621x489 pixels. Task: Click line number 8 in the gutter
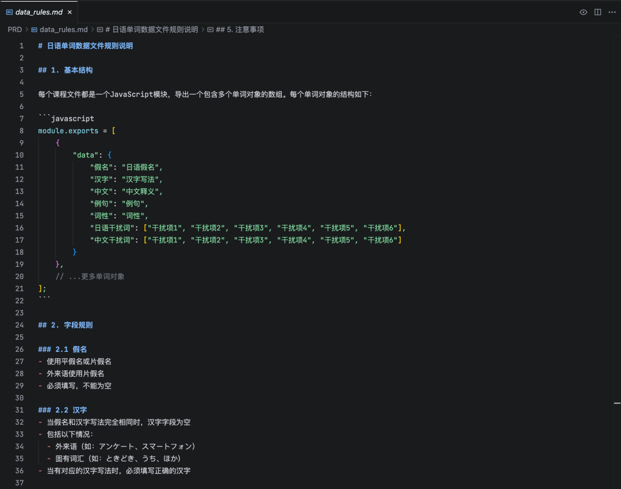[x=21, y=131]
